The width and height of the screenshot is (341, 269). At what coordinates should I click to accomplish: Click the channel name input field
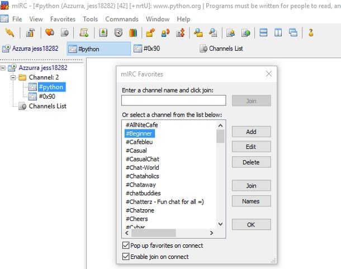pyautogui.click(x=173, y=100)
